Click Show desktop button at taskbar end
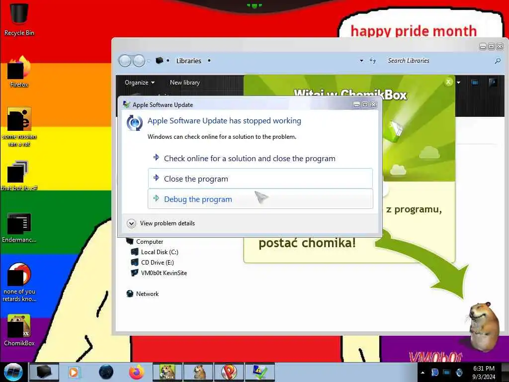 point(506,372)
